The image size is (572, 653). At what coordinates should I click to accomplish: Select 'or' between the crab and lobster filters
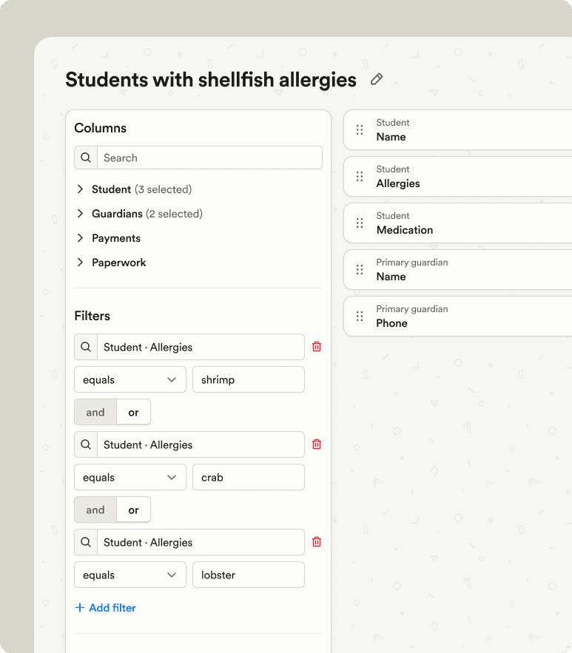(133, 510)
